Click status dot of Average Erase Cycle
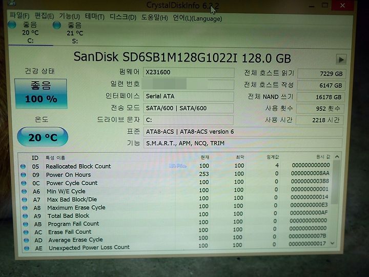The width and height of the screenshot is (369, 277). 26,240
